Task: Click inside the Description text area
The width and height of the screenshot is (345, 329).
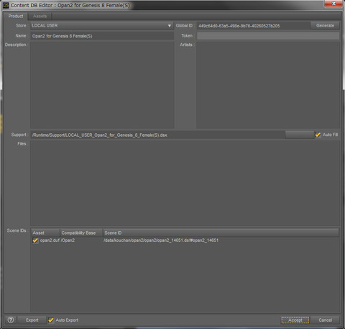Action: [x=102, y=85]
